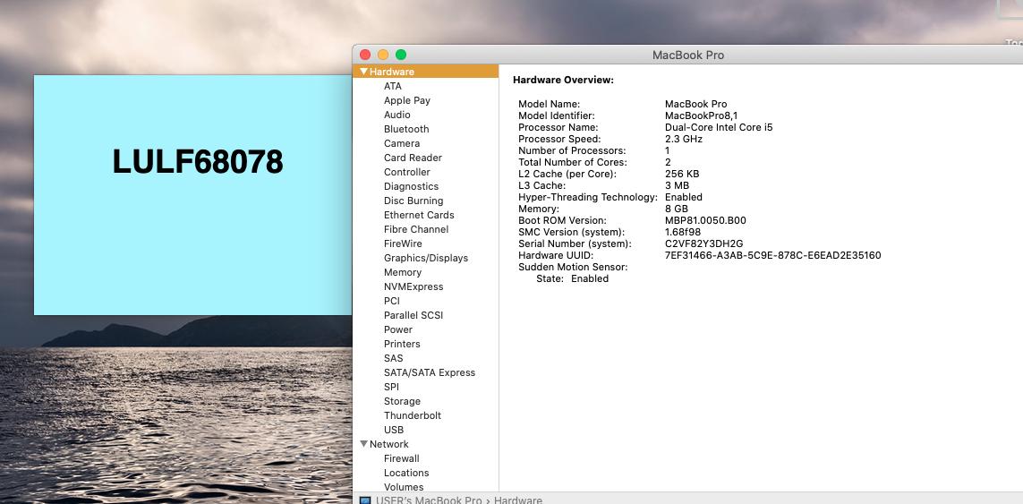This screenshot has height=504, width=1023.
Task: Click the SMC version 1.68f98
Action: point(683,233)
